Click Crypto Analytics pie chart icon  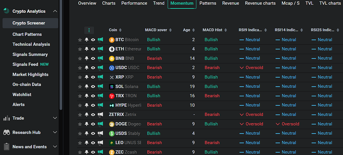[7, 11]
